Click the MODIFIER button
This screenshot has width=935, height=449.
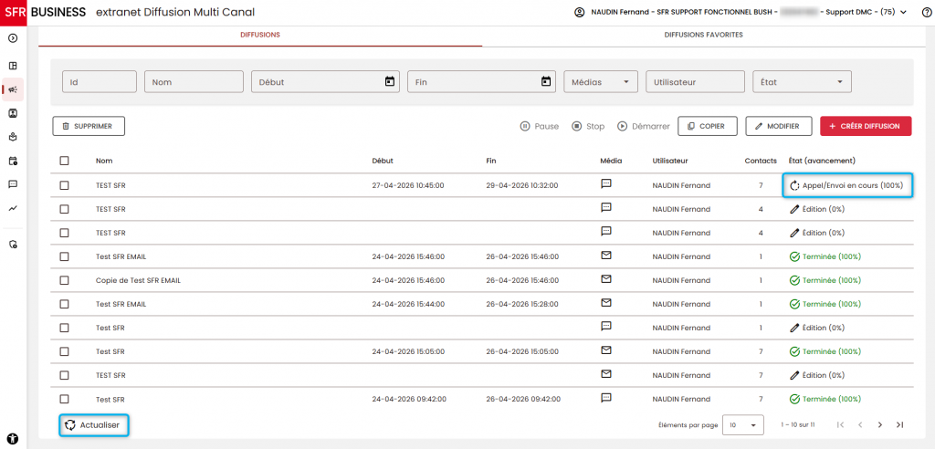(779, 127)
